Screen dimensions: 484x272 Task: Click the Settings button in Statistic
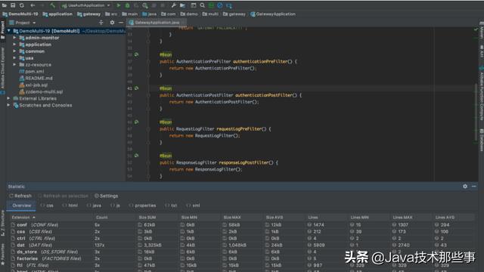click(106, 196)
